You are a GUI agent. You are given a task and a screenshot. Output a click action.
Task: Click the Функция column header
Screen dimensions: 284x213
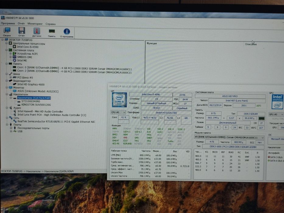pyautogui.click(x=152, y=44)
